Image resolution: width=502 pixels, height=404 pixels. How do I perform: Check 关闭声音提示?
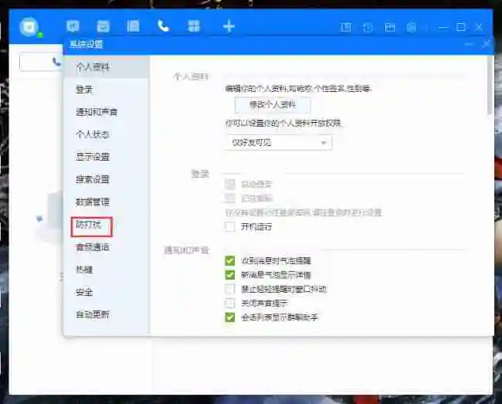[x=230, y=303]
